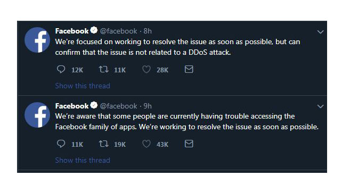The height and width of the screenshot is (192, 342).
Task: Open Facebook profile name on first tweet
Action: click(x=72, y=31)
